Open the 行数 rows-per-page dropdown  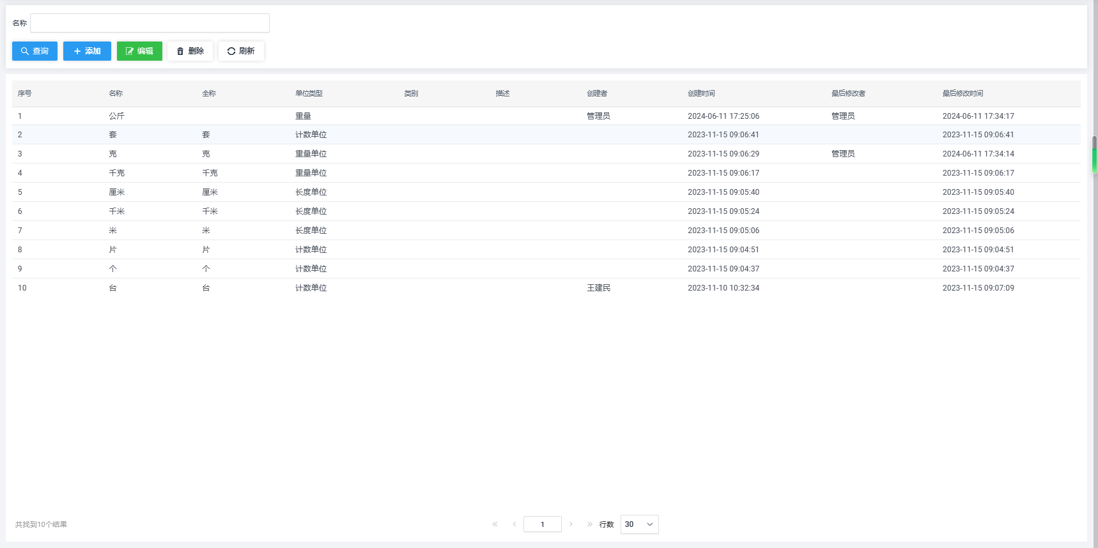pos(639,524)
